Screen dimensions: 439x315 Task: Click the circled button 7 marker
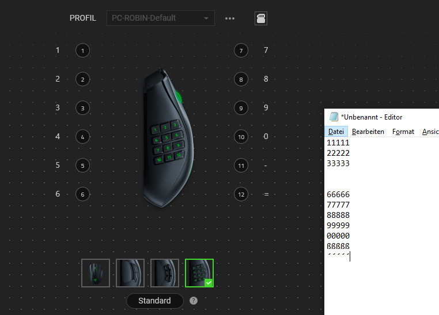click(241, 51)
